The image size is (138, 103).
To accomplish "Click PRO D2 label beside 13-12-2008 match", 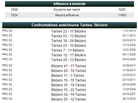I will pos(7,45).
